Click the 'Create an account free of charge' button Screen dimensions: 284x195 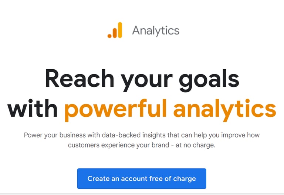click(142, 178)
